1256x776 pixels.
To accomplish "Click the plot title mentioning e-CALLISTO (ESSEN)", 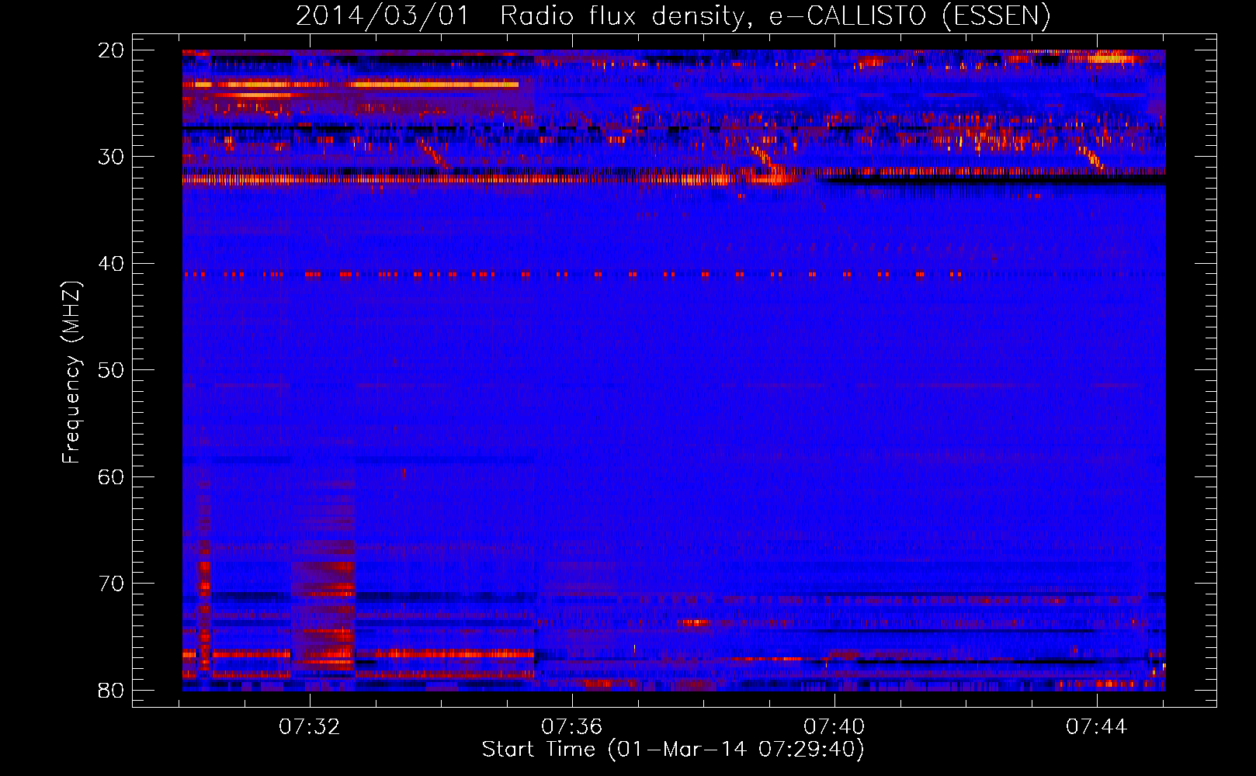I will click(x=673, y=16).
